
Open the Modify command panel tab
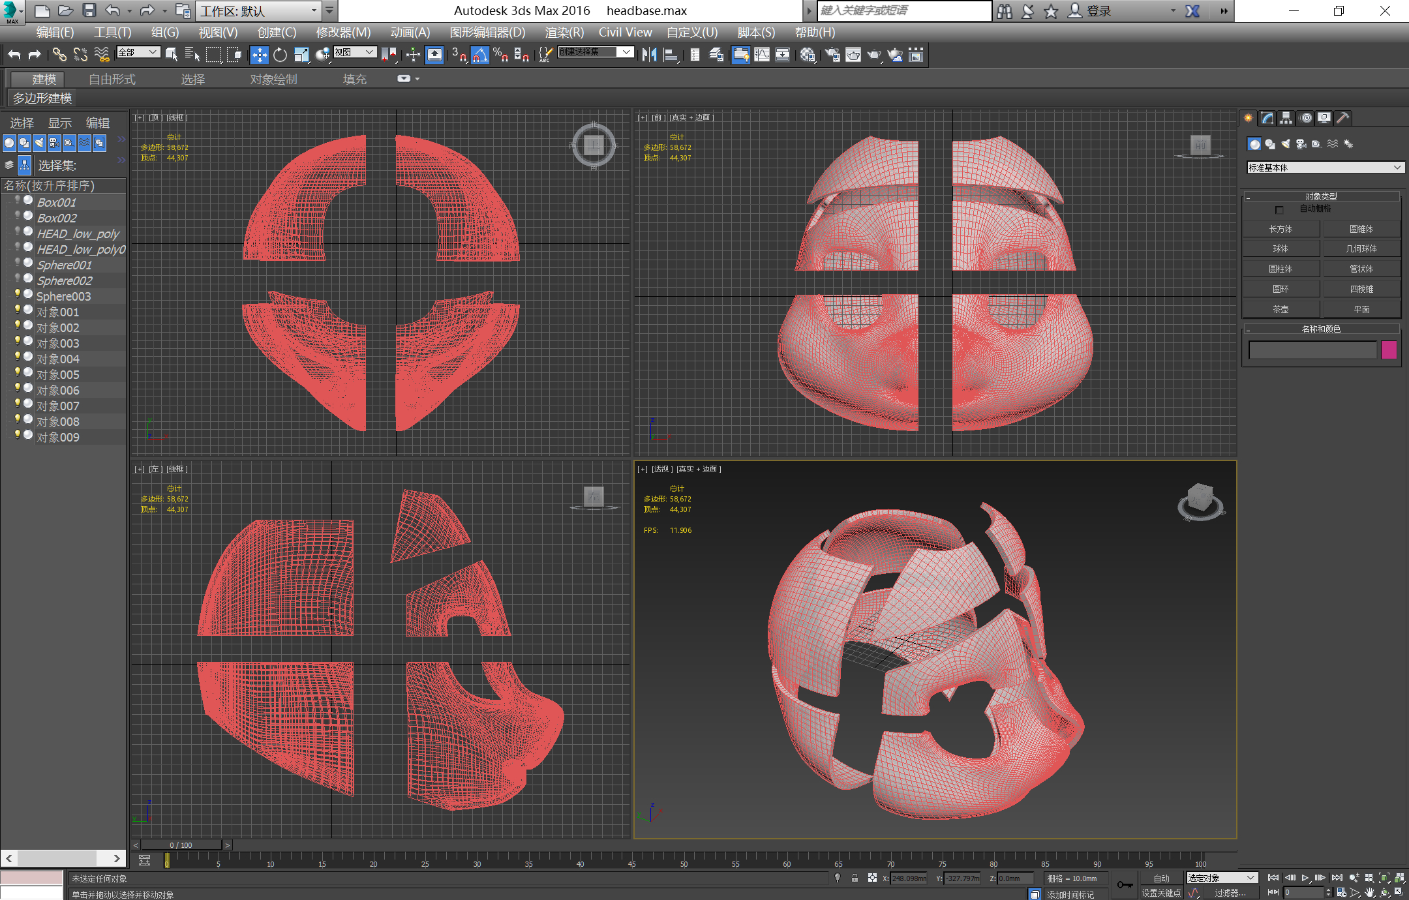[1267, 118]
